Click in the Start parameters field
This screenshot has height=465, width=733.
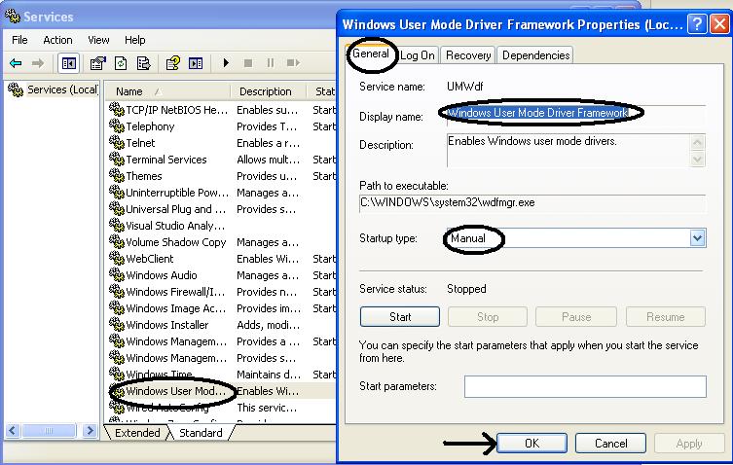(x=585, y=386)
